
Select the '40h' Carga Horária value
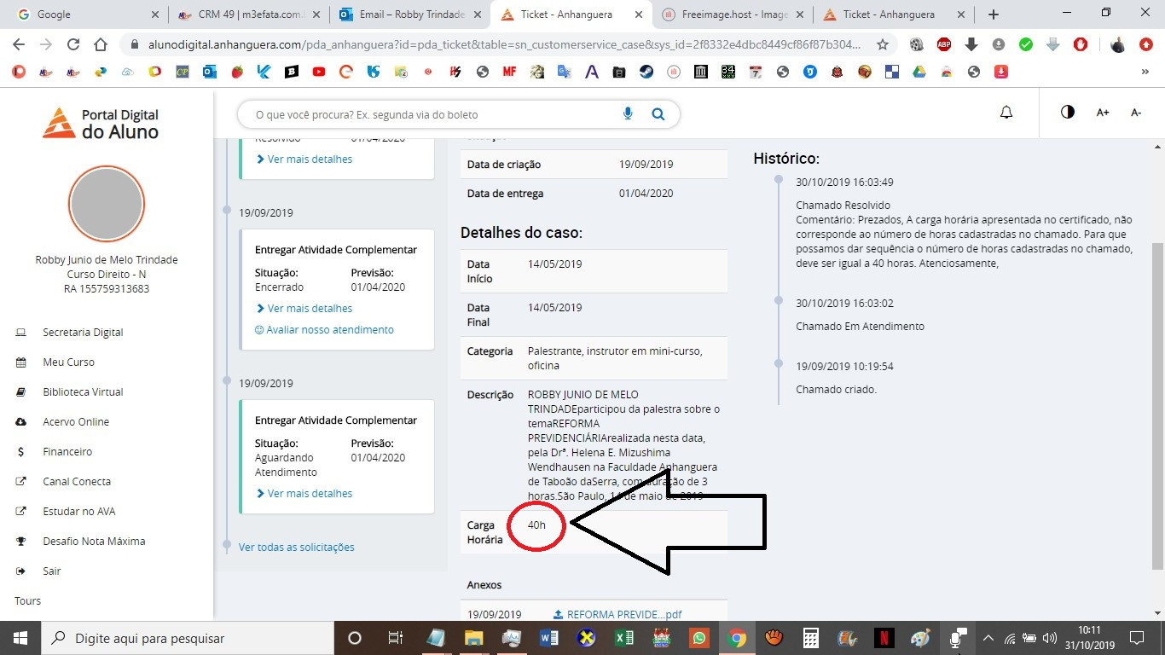coord(536,525)
